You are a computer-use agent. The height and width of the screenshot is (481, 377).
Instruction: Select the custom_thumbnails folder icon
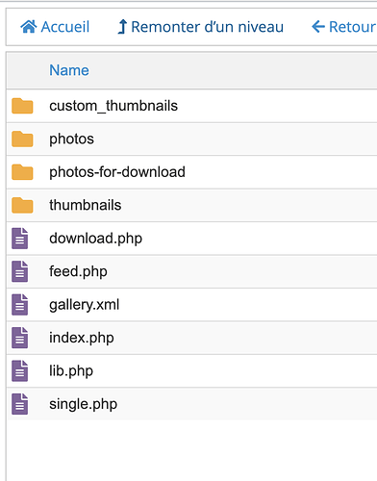(x=22, y=106)
